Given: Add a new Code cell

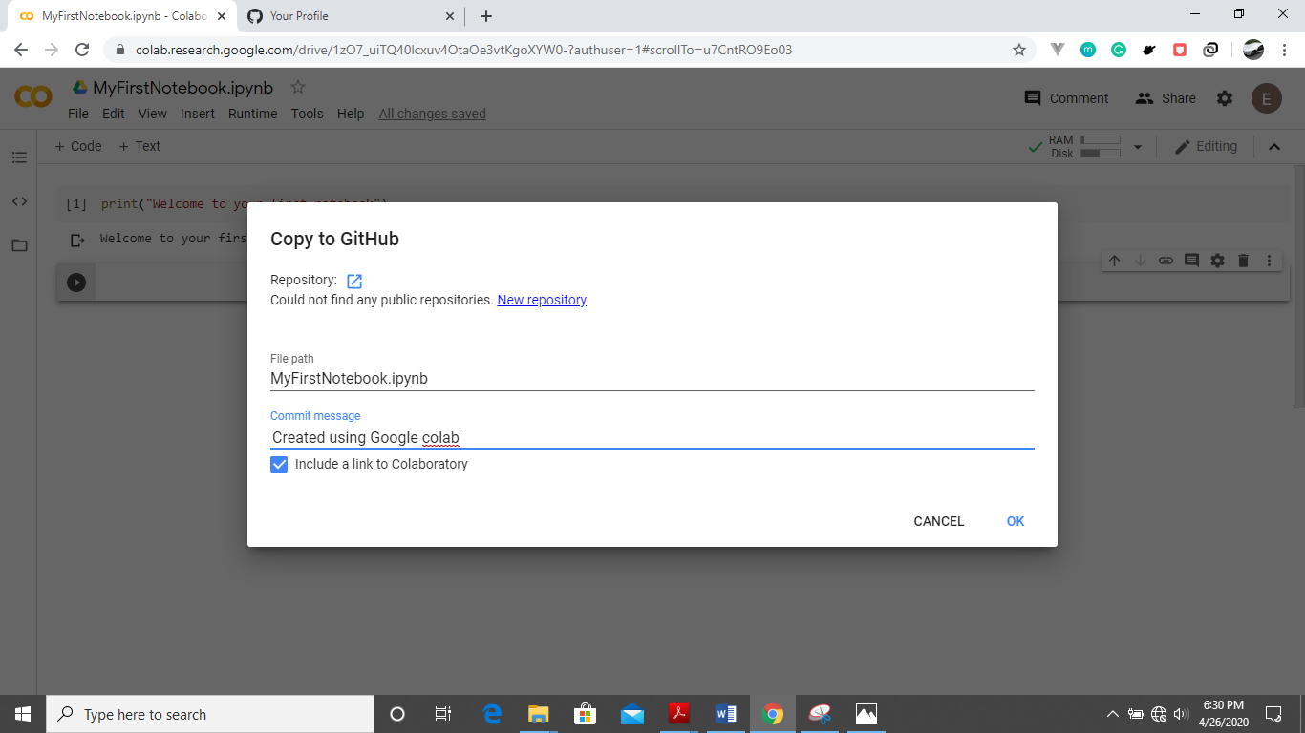Looking at the screenshot, I should tap(78, 146).
